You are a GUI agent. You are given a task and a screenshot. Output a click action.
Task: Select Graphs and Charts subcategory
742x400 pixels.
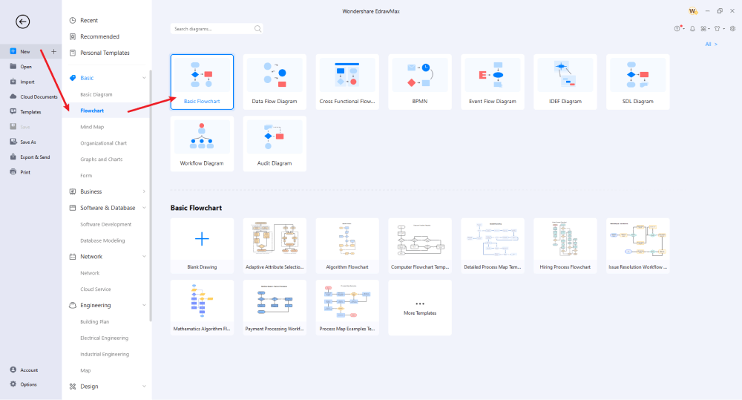pos(101,159)
